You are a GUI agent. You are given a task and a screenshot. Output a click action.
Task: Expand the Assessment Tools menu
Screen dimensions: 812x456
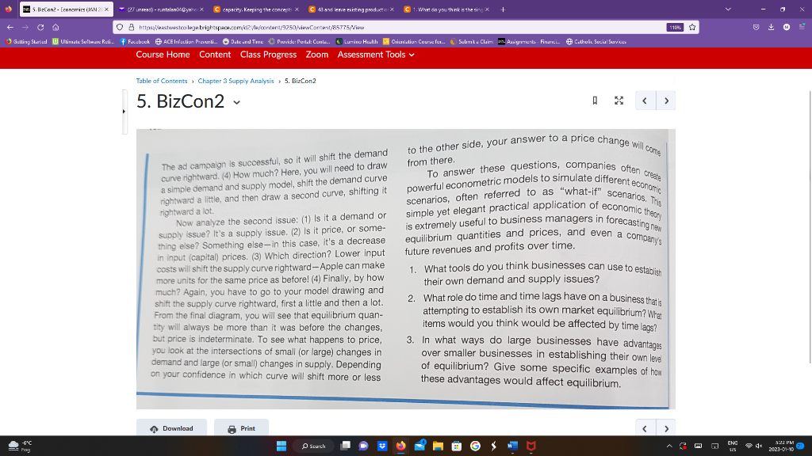375,55
